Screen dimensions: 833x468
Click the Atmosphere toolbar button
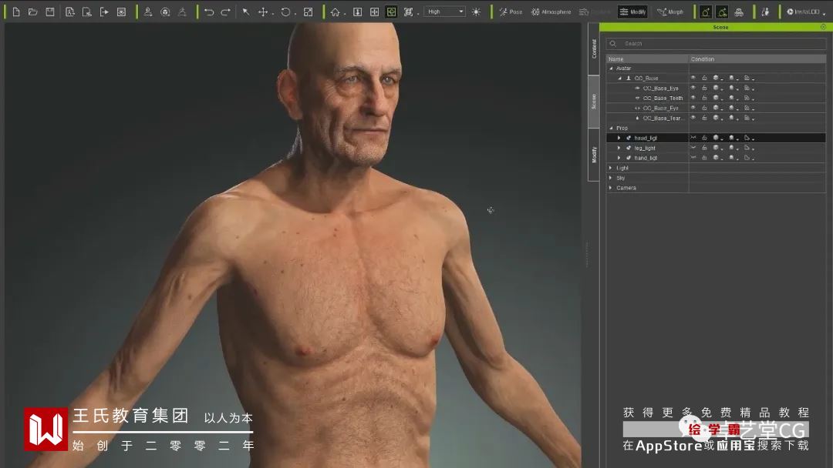(551, 12)
